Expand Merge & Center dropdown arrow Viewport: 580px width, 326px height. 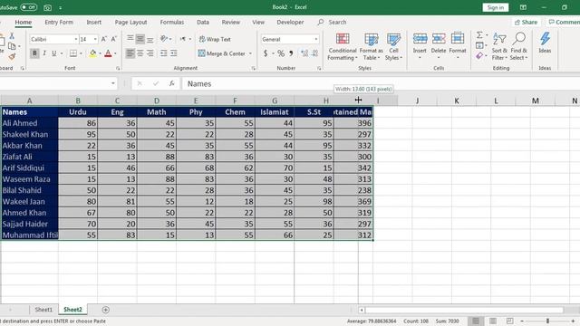coord(250,53)
